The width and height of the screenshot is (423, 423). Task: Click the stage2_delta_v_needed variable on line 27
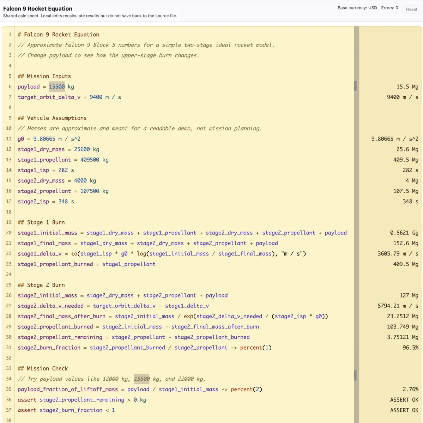pos(50,306)
